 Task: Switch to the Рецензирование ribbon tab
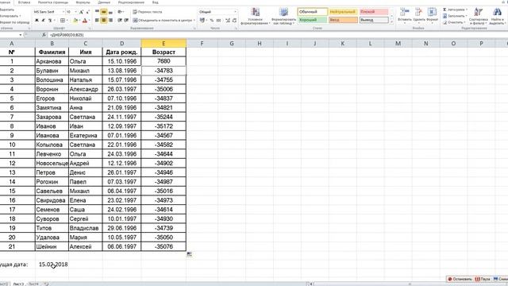[131, 2]
